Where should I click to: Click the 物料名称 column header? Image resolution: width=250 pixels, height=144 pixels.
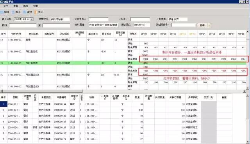pos(34,34)
